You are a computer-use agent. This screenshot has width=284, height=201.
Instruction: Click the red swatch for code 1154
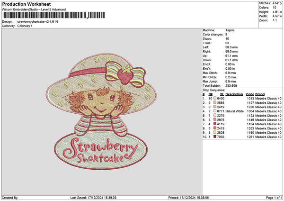click(215, 124)
